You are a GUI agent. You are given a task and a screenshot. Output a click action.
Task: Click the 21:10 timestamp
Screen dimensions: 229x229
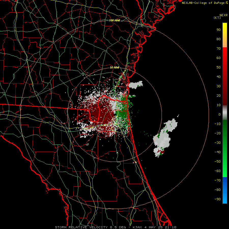coord(170,227)
